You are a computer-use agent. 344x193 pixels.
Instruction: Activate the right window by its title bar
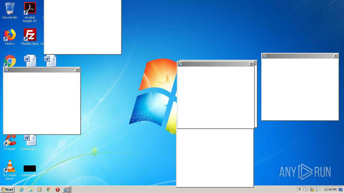pyautogui.click(x=300, y=56)
